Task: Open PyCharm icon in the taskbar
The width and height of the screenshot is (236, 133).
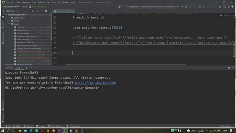Action: pyautogui.click(x=65, y=131)
